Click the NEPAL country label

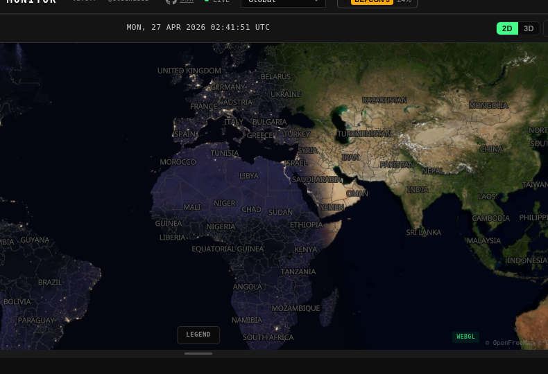[433, 171]
